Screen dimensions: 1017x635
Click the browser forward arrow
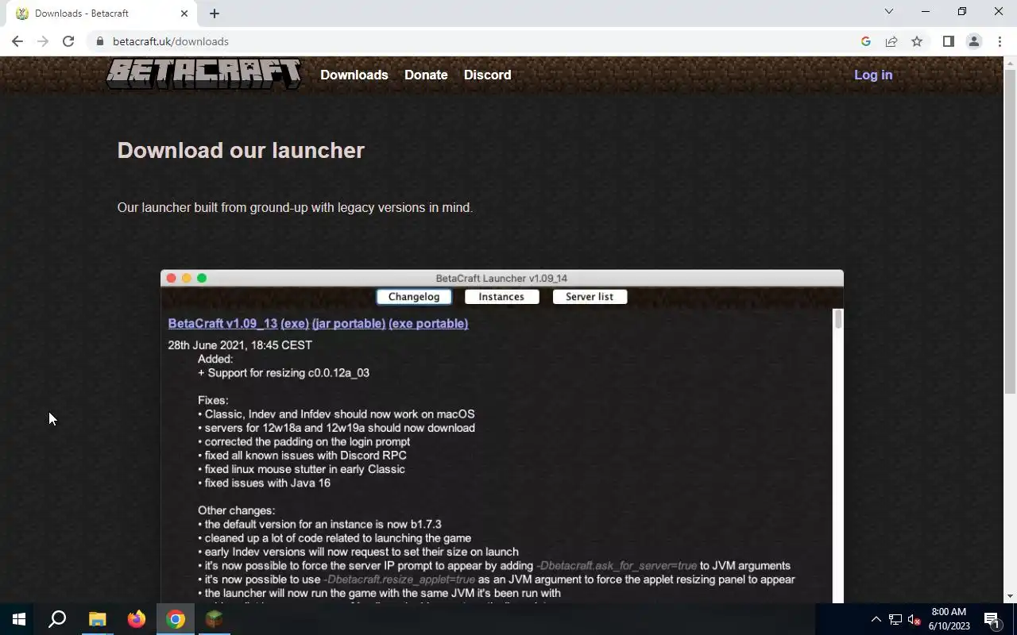43,41
